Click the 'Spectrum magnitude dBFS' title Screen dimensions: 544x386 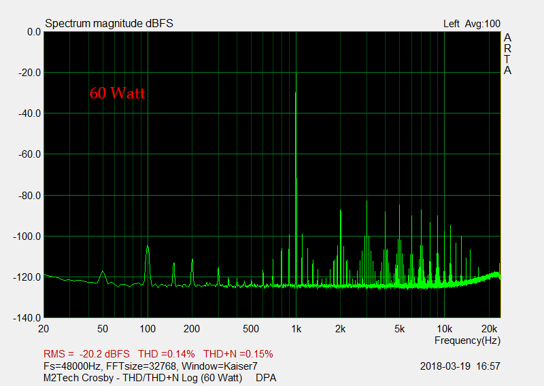pos(109,24)
